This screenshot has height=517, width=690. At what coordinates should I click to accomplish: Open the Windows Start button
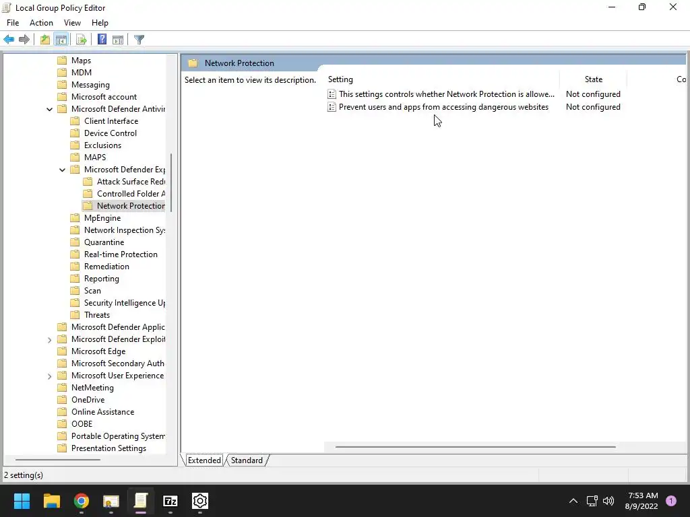tap(22, 501)
